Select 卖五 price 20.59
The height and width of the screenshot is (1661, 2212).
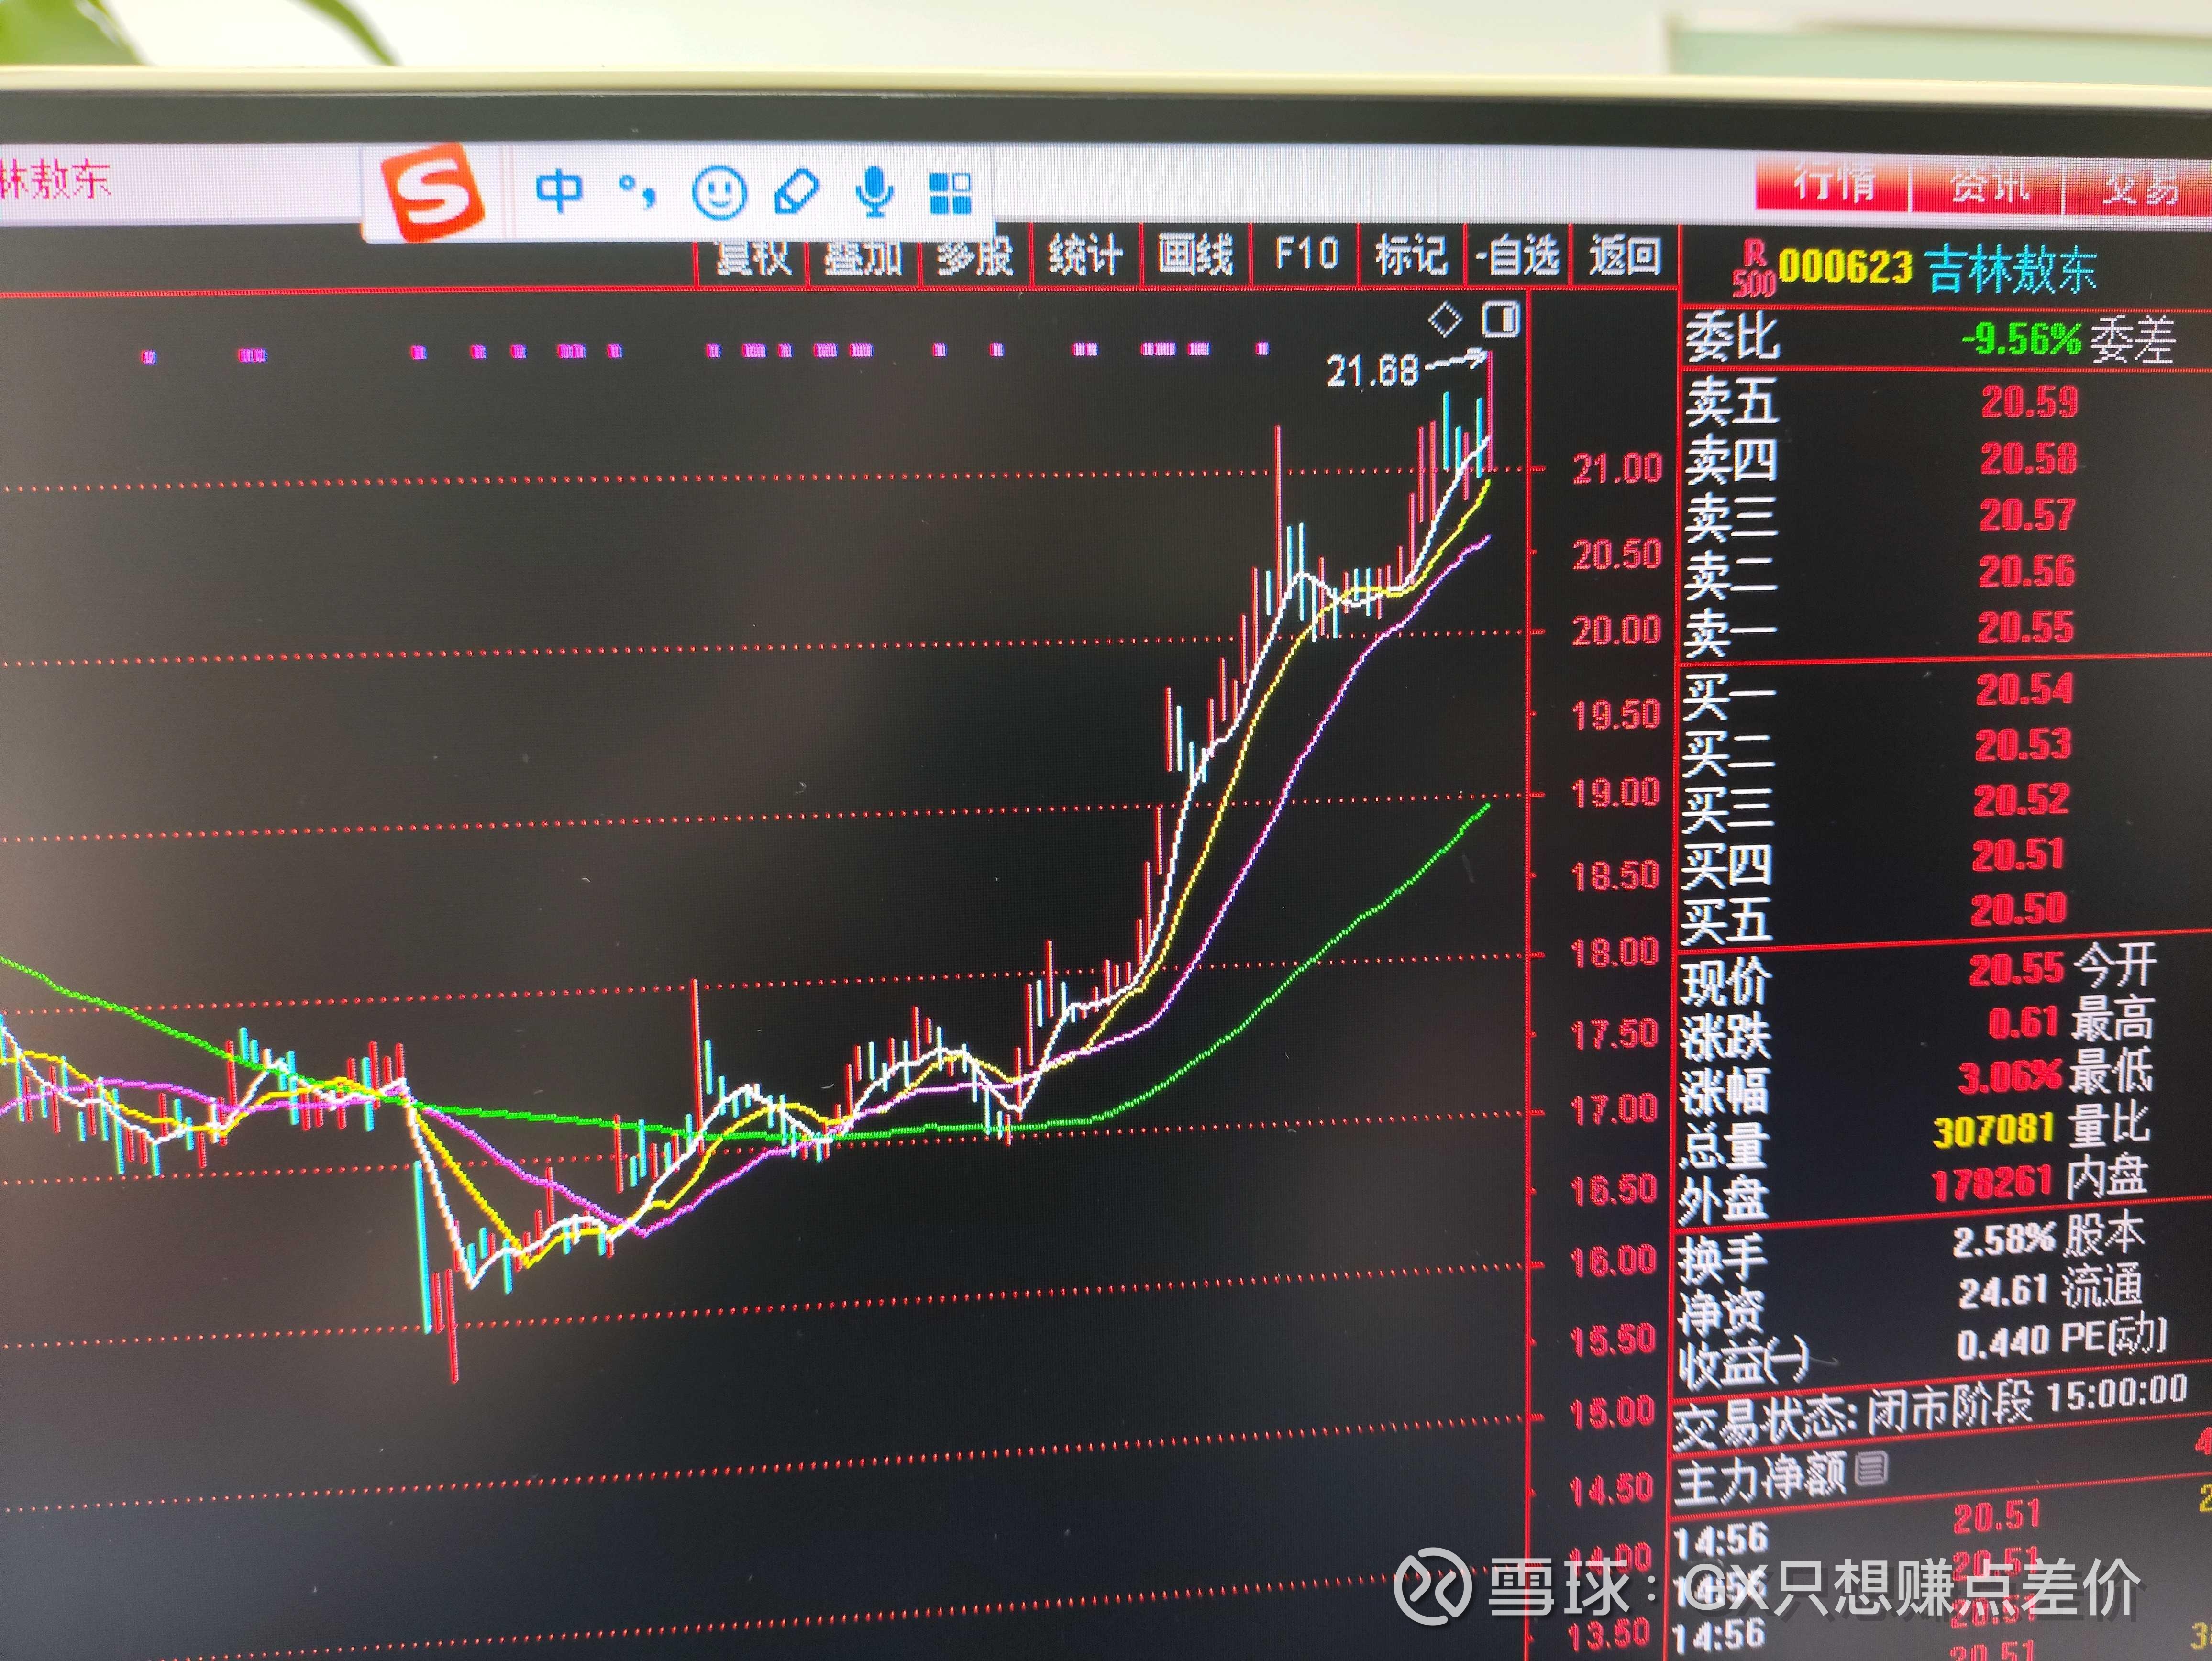[2030, 402]
